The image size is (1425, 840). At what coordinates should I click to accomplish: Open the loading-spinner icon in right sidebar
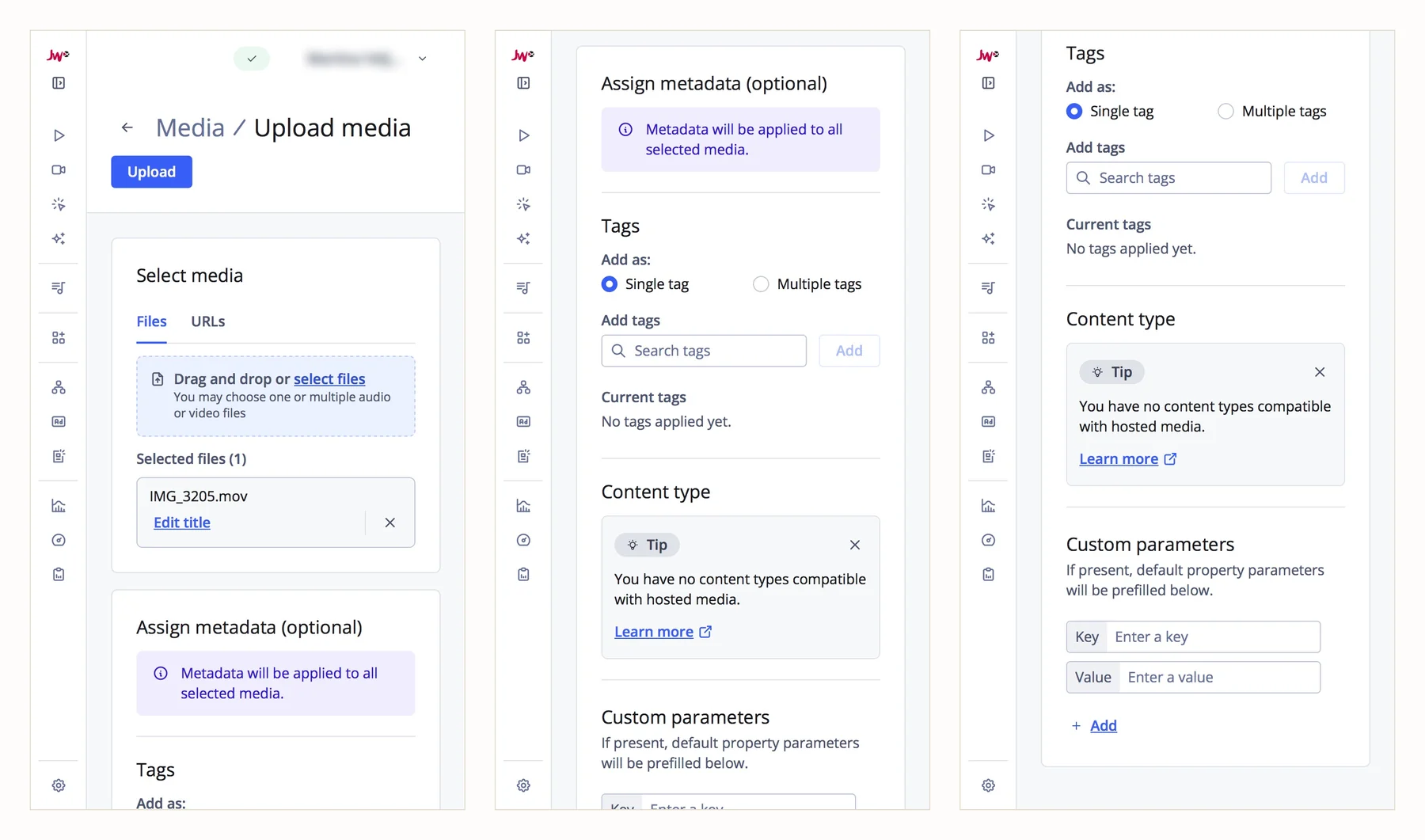(x=988, y=205)
